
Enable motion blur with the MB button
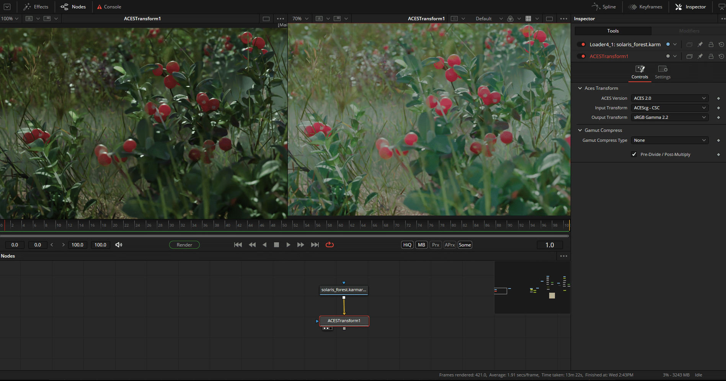click(421, 245)
